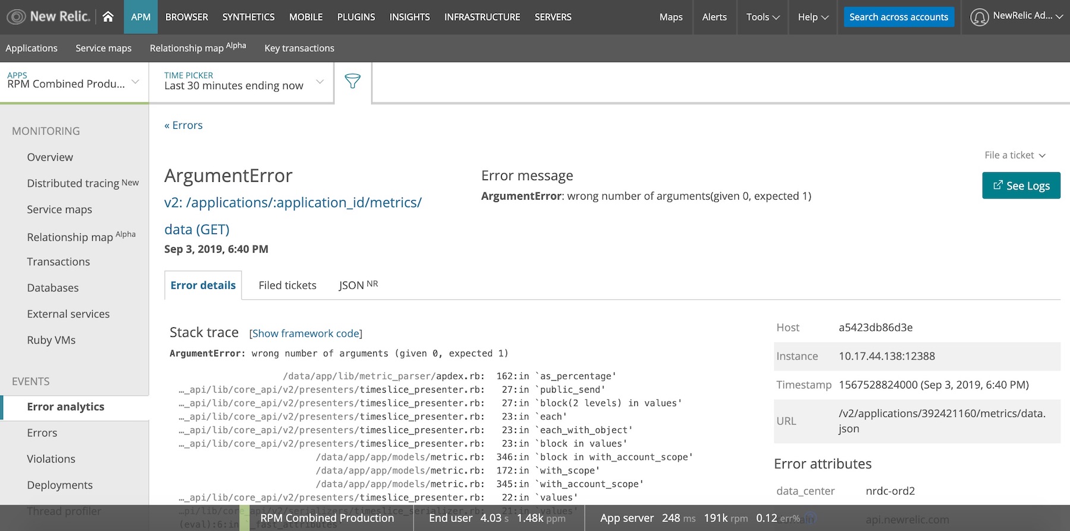Expand the Tools dropdown
This screenshot has width=1070, height=531.
tap(763, 17)
